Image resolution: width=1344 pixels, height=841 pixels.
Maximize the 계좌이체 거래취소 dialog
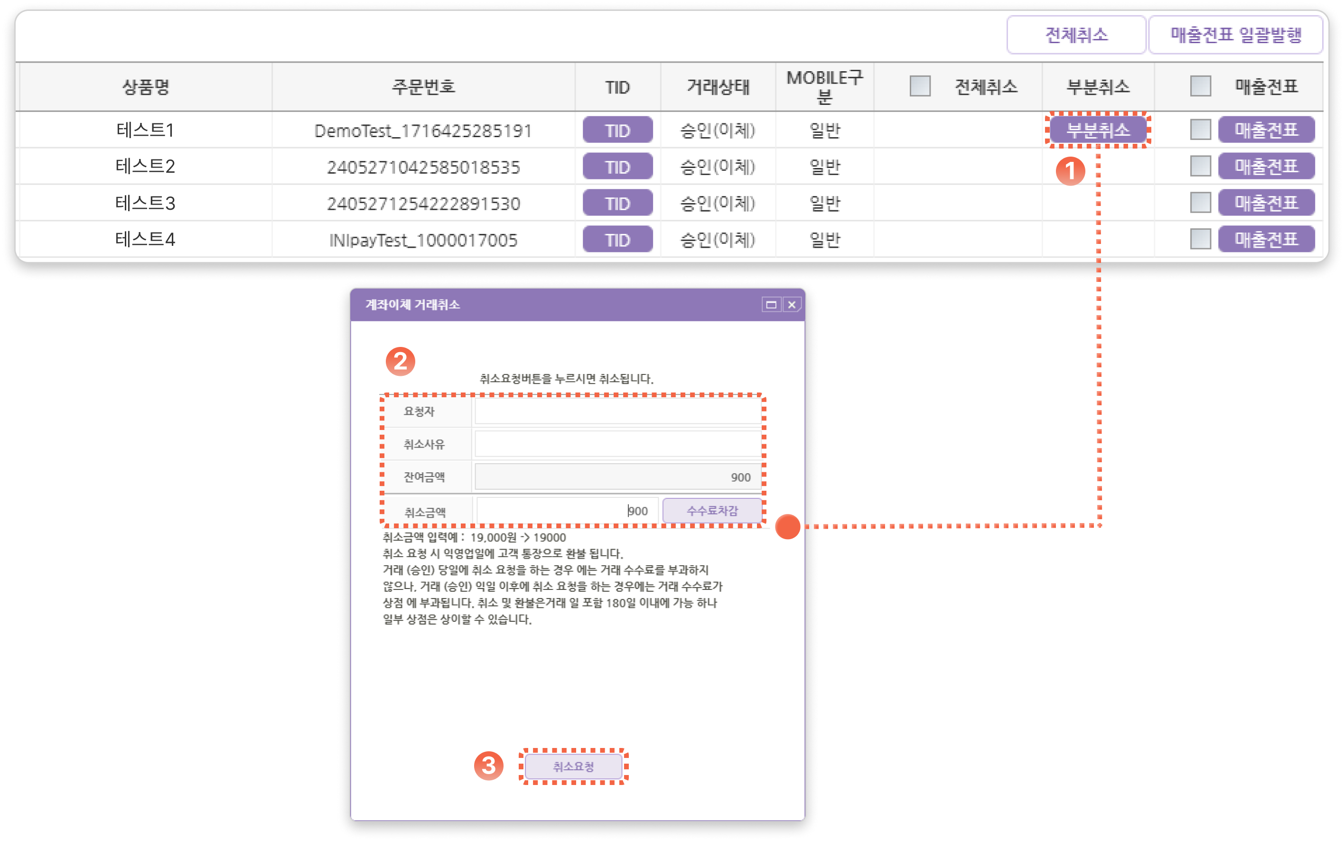pos(771,304)
